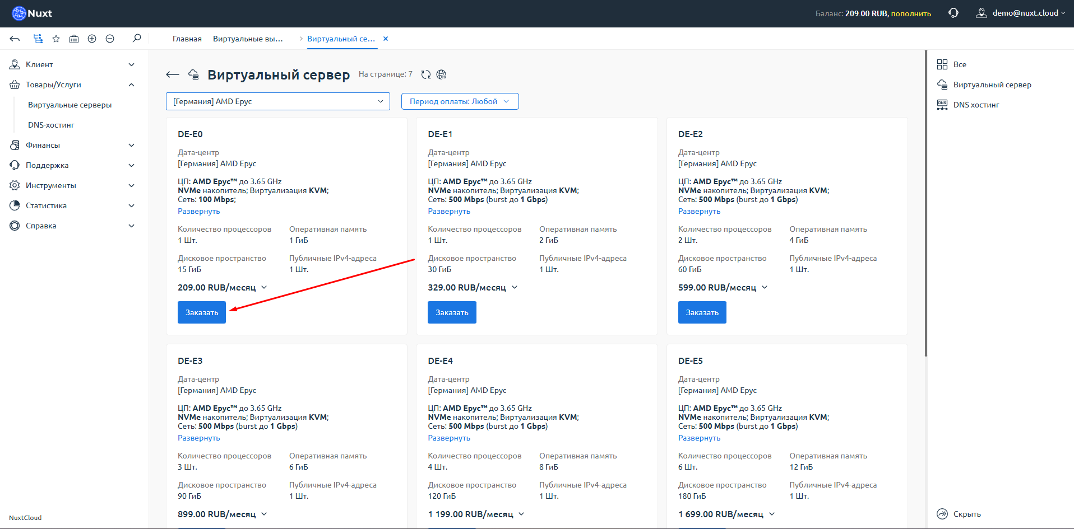Image resolution: width=1074 pixels, height=529 pixels.
Task: Open the search magnifier in toolbar
Action: 137,38
